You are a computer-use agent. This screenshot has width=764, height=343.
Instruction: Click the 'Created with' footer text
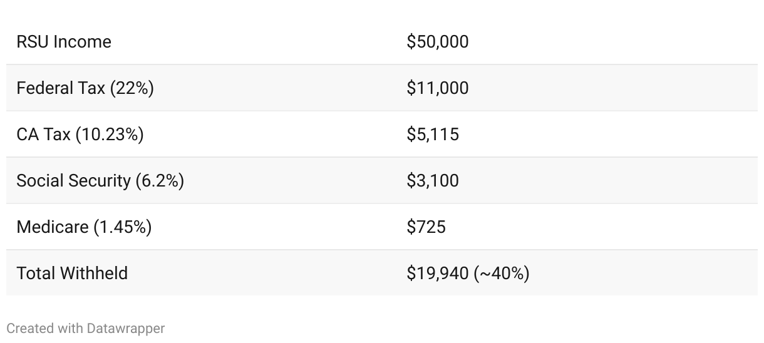click(44, 328)
